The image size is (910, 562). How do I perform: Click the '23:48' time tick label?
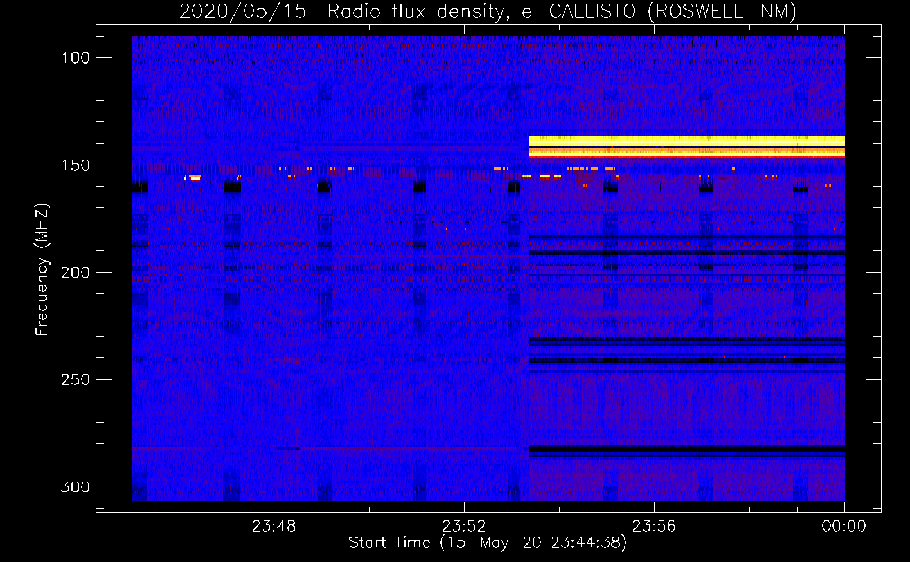(273, 527)
